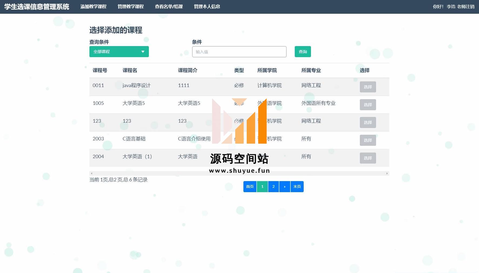The image size is (479, 273).
Task: Open 管理本人信息 in the navigation bar
Action: [207, 6]
